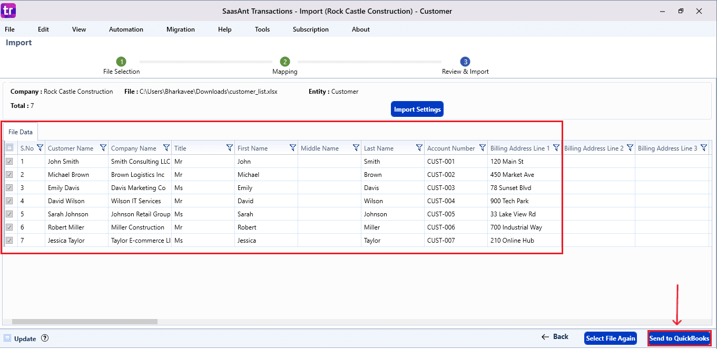This screenshot has height=349, width=717.
Task: Filter the Customer Name column
Action: (x=103, y=148)
